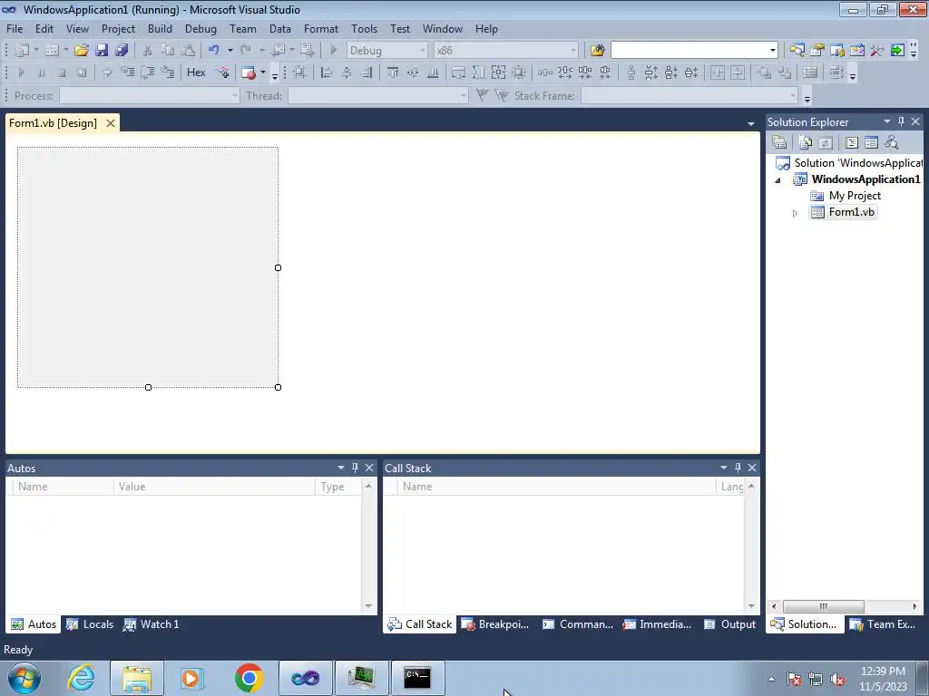
Task: Click inside the Find combo box field
Action: (x=689, y=51)
